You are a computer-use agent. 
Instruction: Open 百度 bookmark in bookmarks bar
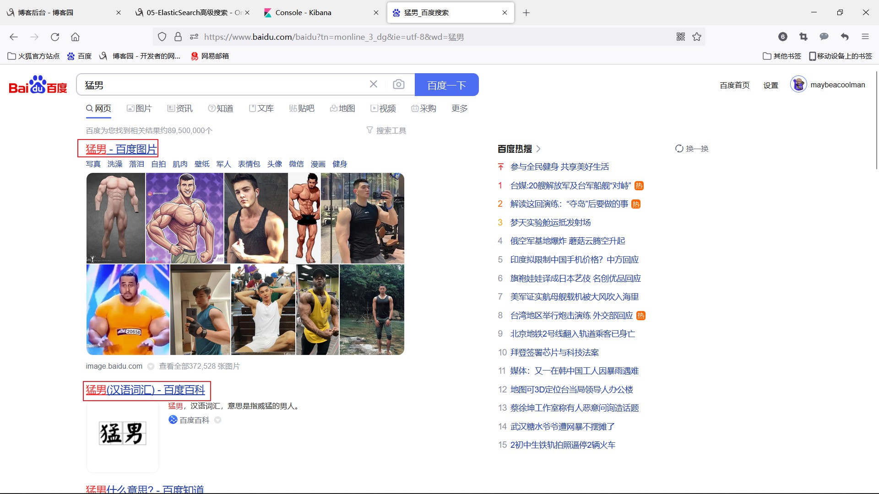[x=79, y=56]
